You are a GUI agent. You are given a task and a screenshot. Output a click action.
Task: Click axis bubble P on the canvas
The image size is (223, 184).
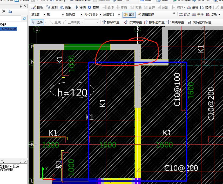coord(32,47)
